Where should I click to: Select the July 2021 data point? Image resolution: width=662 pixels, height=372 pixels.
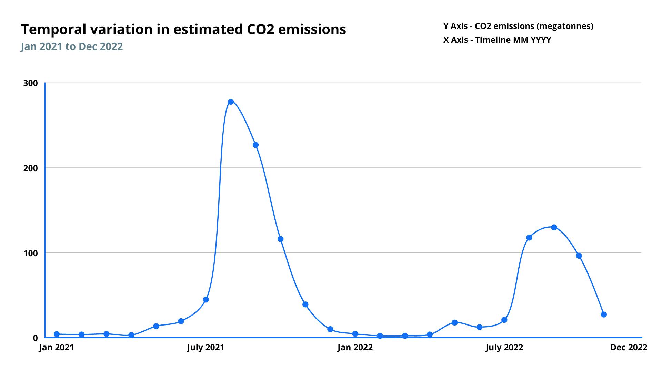206,300
